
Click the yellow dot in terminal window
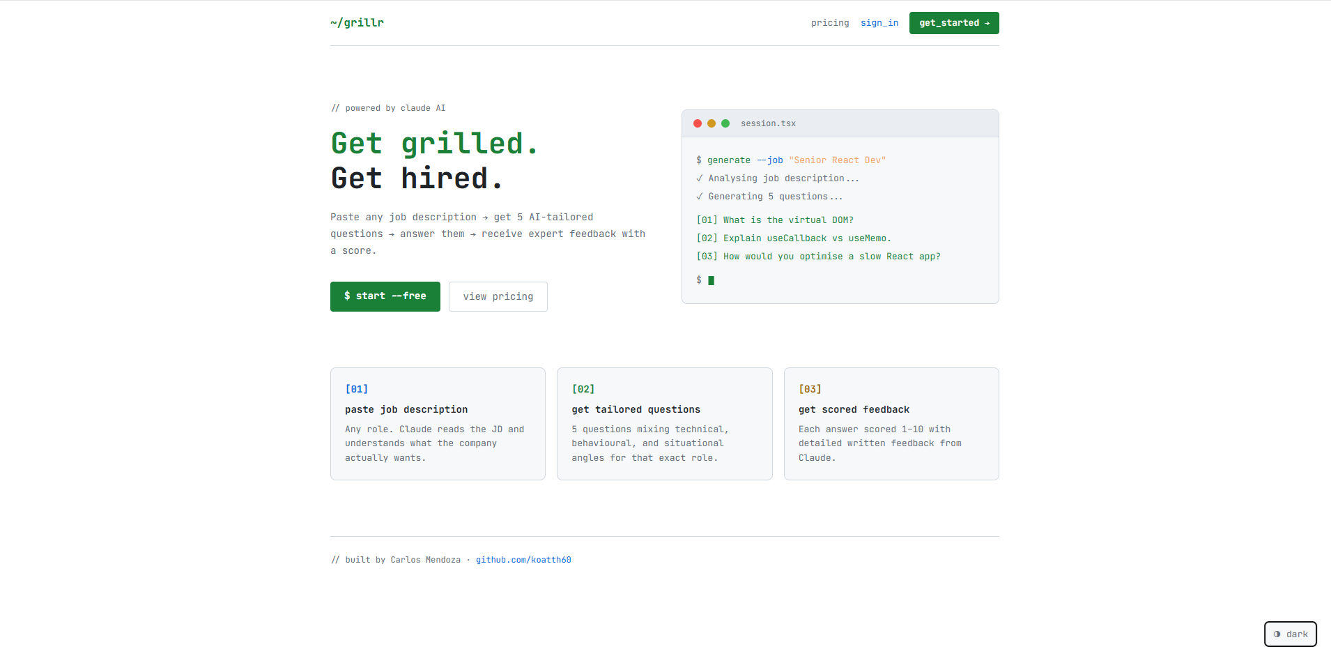[711, 123]
